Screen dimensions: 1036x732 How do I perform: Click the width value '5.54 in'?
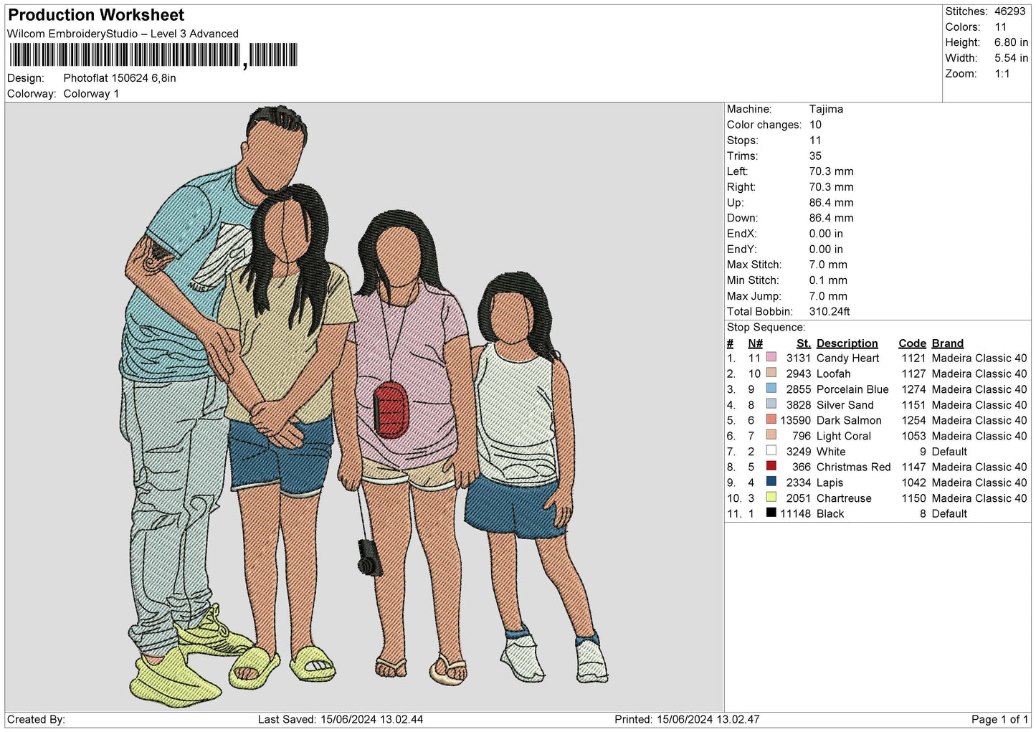(1011, 58)
